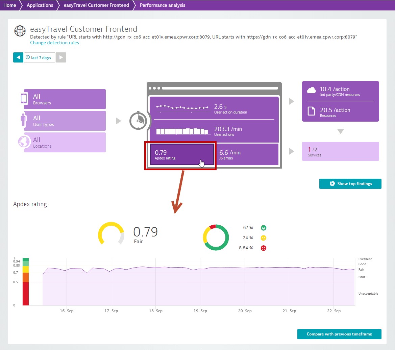Click the 20. Sep chart date label
395x350 pixels.
click(x=245, y=311)
